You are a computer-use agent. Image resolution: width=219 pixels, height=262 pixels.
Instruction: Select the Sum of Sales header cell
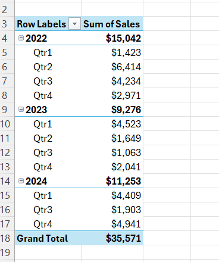click(x=111, y=24)
